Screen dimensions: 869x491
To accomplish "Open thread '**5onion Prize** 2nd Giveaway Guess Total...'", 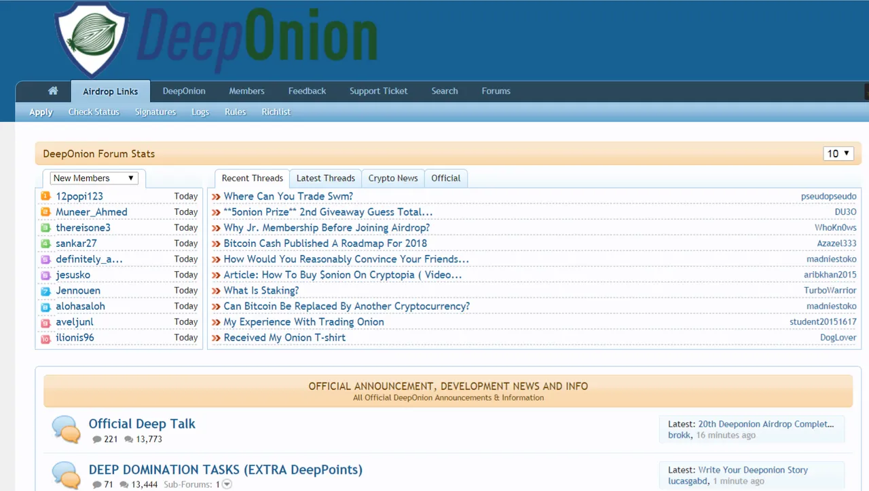I will coord(328,212).
